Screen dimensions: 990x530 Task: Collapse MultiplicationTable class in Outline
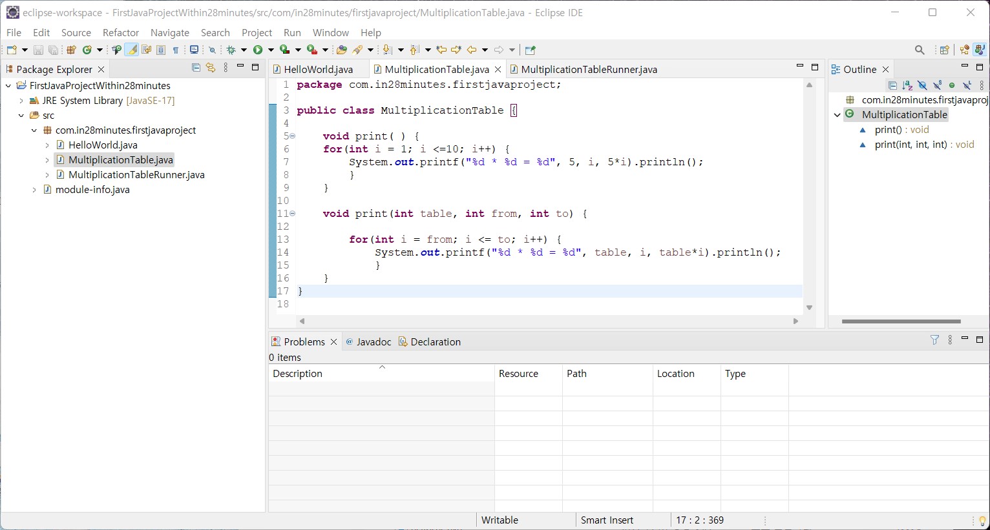click(837, 115)
